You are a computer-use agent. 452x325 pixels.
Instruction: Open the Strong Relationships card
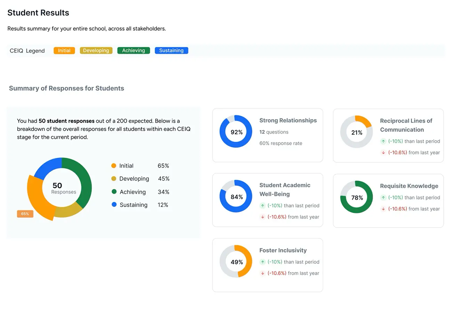(267, 135)
